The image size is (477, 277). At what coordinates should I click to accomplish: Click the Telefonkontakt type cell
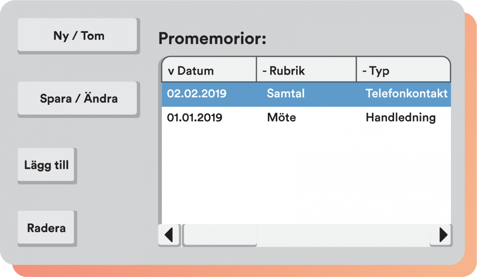click(x=406, y=94)
